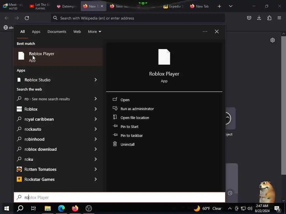Open Firefox hamburger application menu
Image resolution: width=286 pixels, height=214 pixels.
279,18
